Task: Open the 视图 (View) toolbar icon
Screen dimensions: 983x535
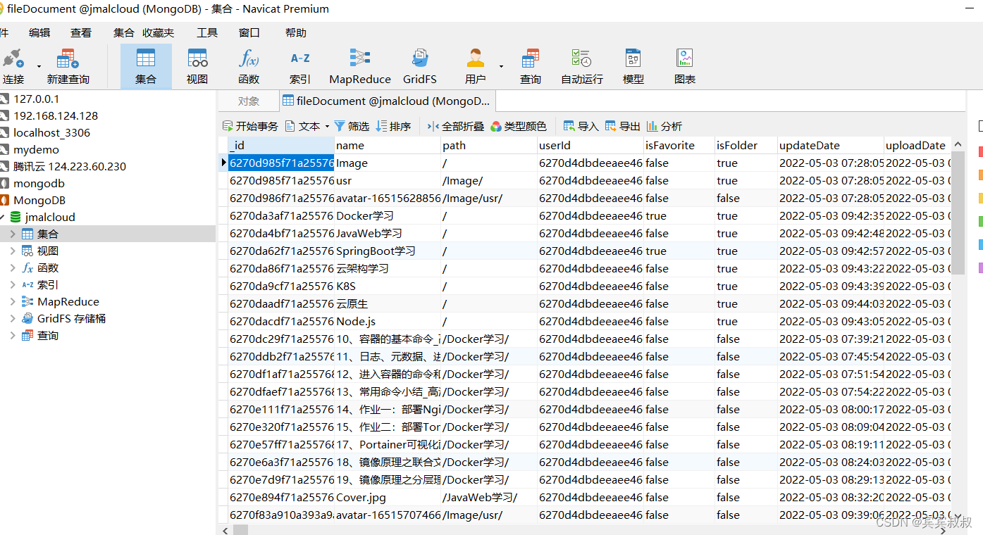Action: point(197,66)
